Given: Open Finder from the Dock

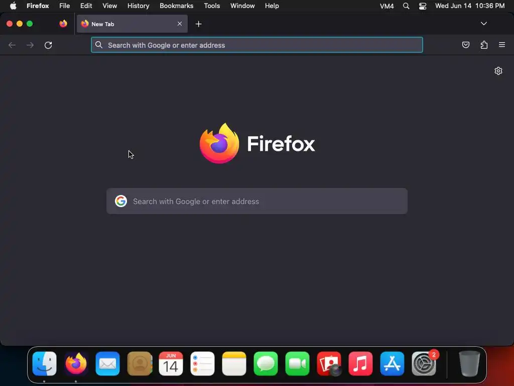Looking at the screenshot, I should pos(45,364).
